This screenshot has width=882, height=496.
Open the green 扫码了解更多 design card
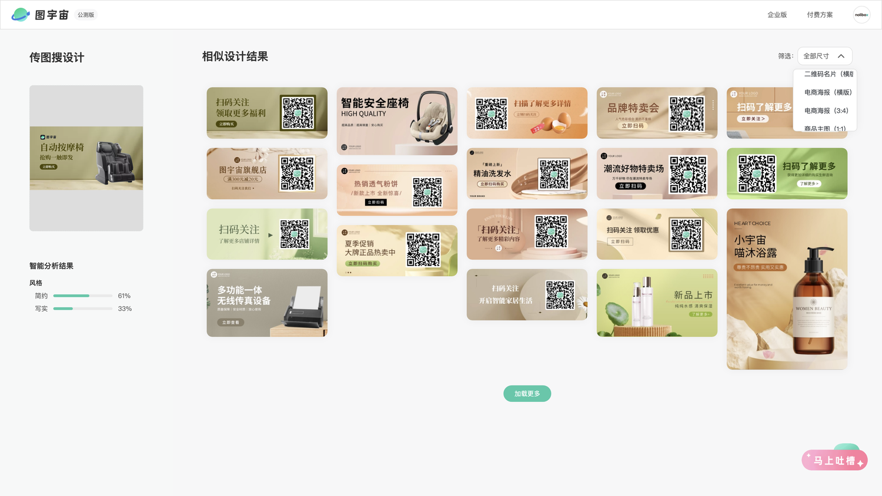[787, 173]
